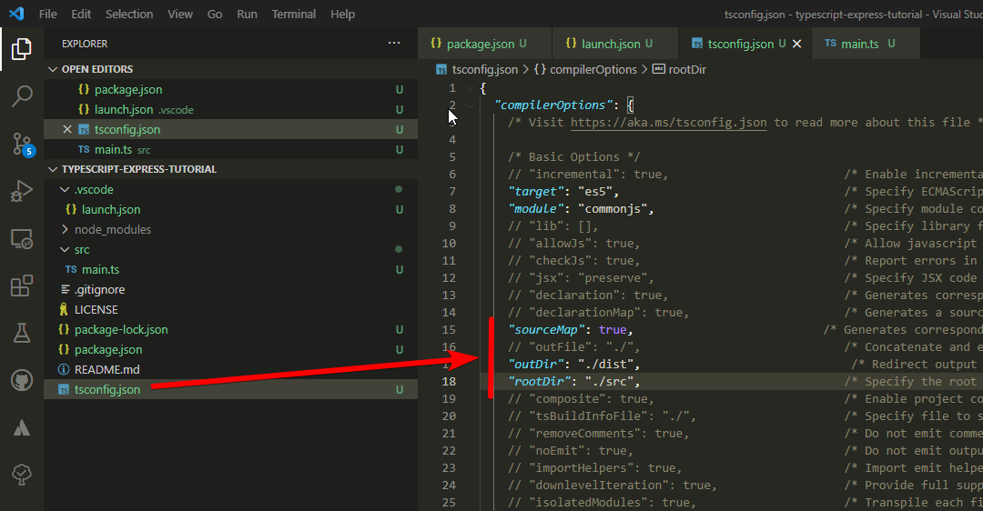Viewport: 983px width, 511px height.
Task: Open the View menu
Action: coord(180,14)
